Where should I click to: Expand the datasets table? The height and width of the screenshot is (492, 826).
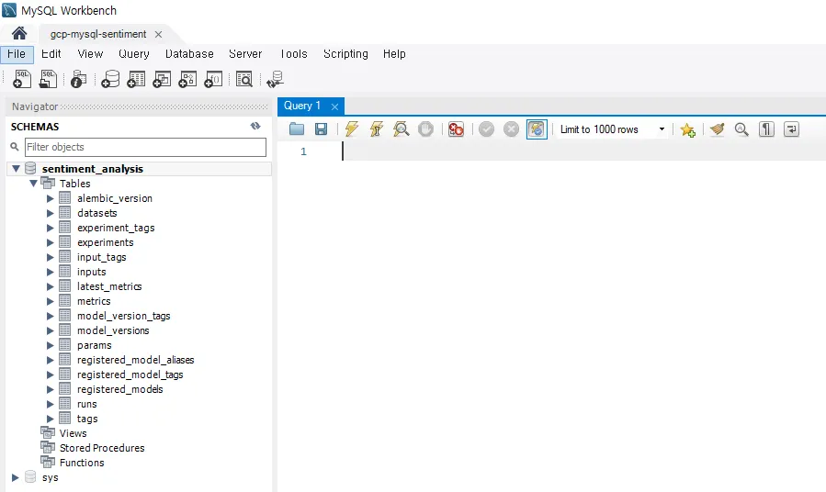click(x=50, y=213)
